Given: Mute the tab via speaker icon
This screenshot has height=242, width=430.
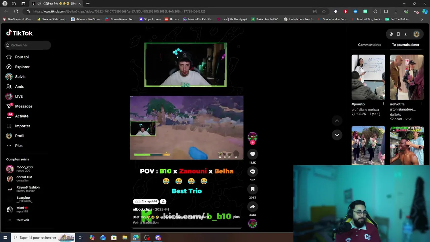Looking at the screenshot, I should [39, 3].
